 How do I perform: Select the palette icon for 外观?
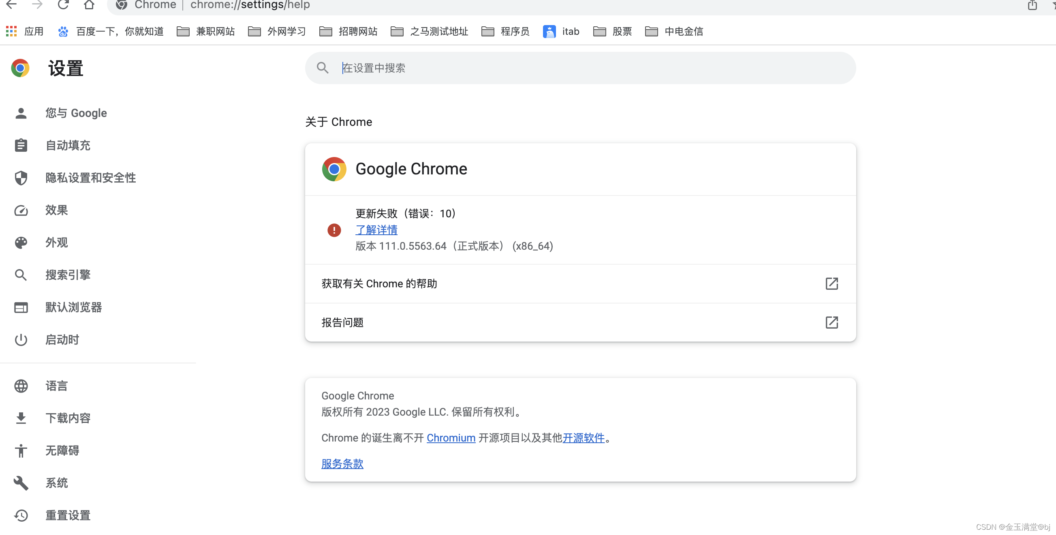coord(21,242)
